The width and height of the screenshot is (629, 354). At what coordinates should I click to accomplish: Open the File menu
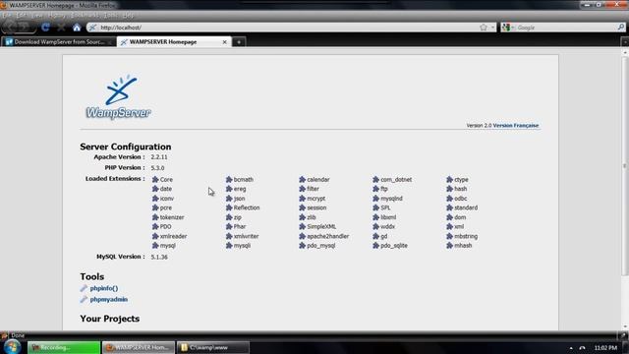pos(7,16)
